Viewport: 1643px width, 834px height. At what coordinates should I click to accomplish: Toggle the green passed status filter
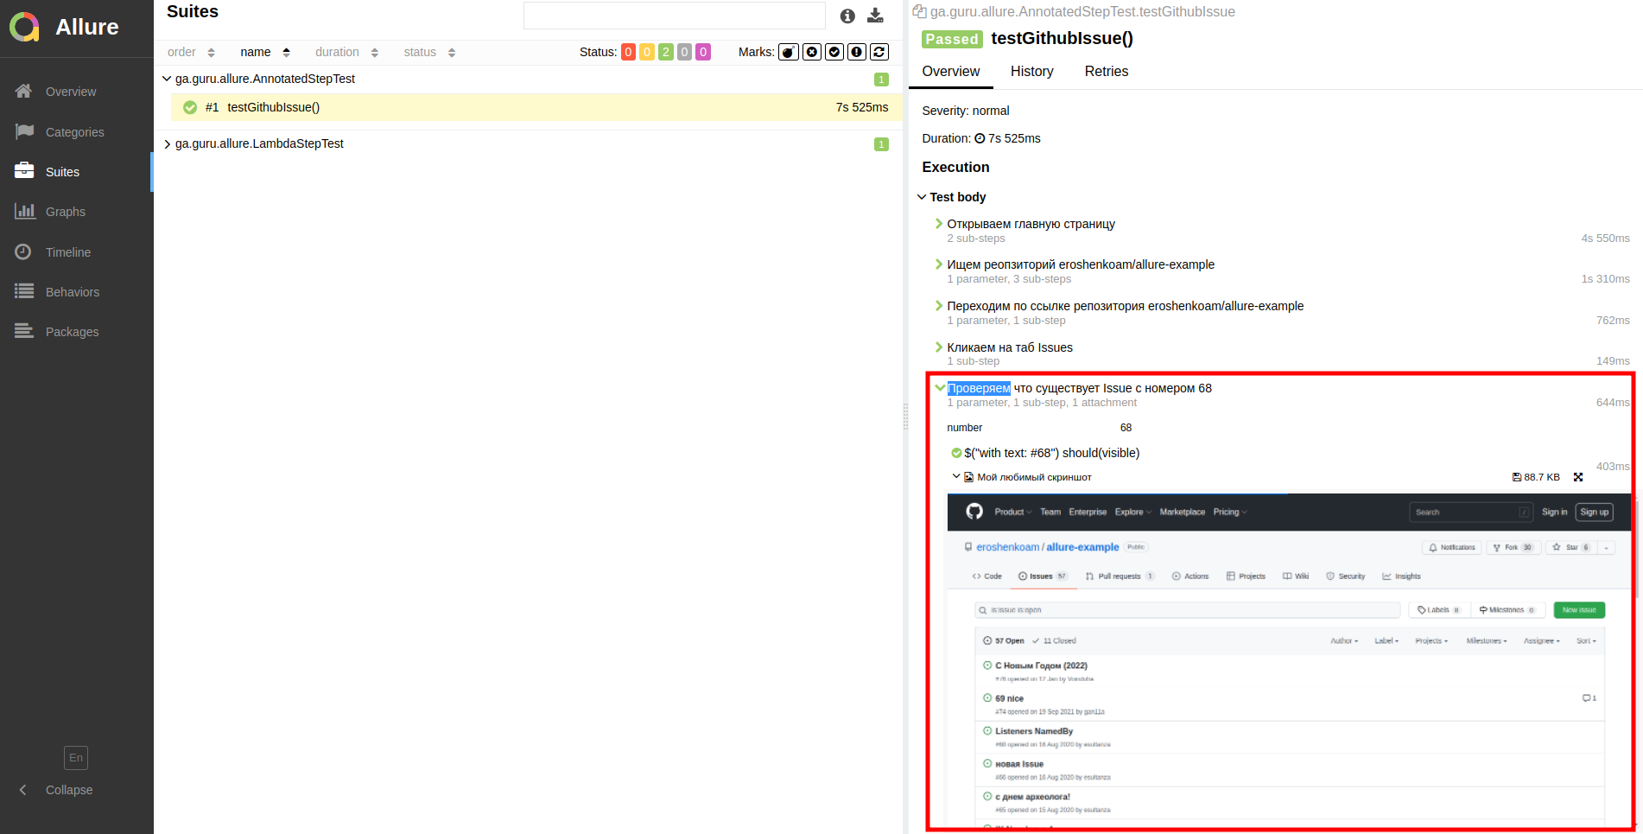[666, 52]
